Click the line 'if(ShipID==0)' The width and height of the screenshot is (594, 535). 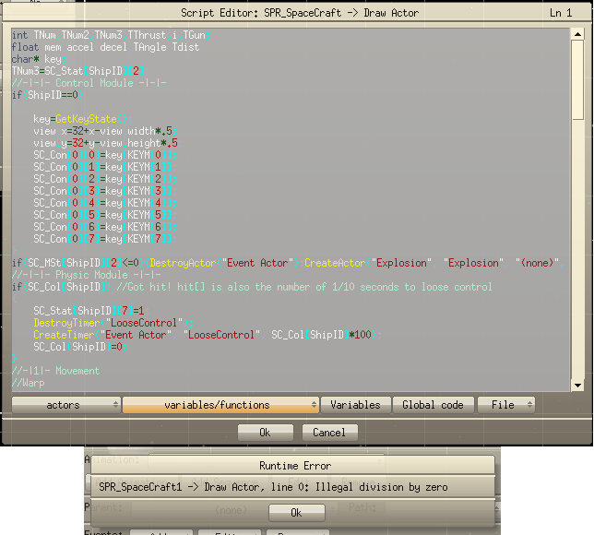click(47, 95)
